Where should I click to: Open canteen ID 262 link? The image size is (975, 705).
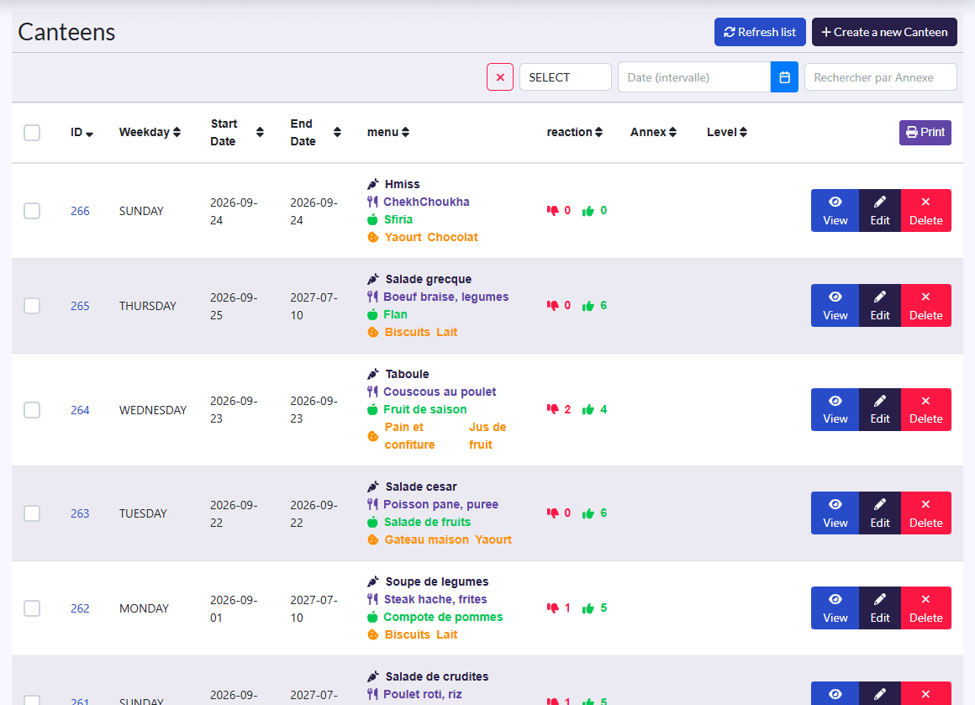click(x=80, y=608)
